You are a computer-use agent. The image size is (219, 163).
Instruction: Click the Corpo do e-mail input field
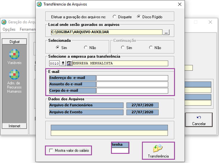click(x=132, y=91)
